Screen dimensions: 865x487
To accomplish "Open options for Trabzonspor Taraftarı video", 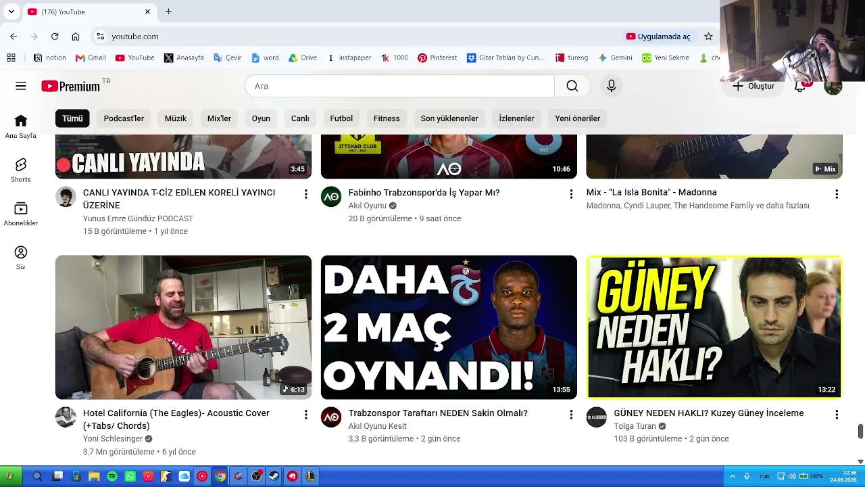I will pyautogui.click(x=571, y=415).
